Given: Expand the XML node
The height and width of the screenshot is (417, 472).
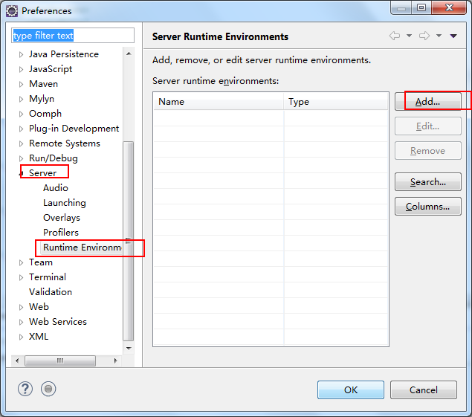Looking at the screenshot, I should [21, 337].
